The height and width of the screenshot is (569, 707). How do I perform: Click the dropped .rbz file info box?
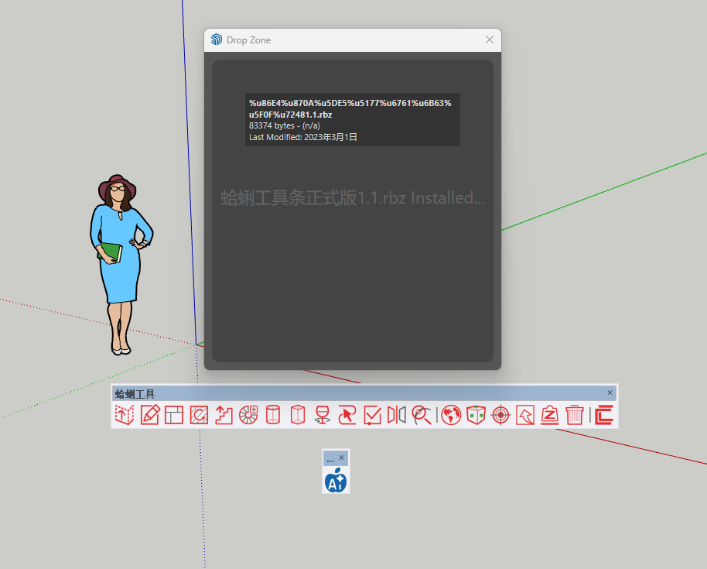click(352, 119)
